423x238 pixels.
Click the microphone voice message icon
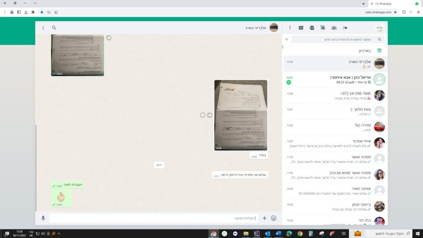tap(43, 218)
